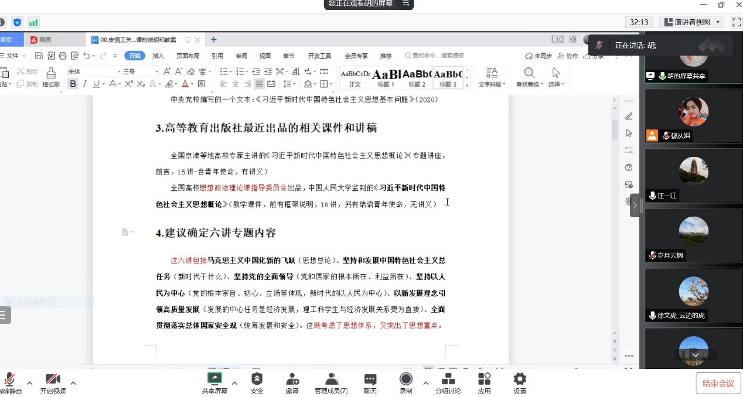
Task: Switch to the Insert (插入) ribbon tab
Action: pos(158,56)
